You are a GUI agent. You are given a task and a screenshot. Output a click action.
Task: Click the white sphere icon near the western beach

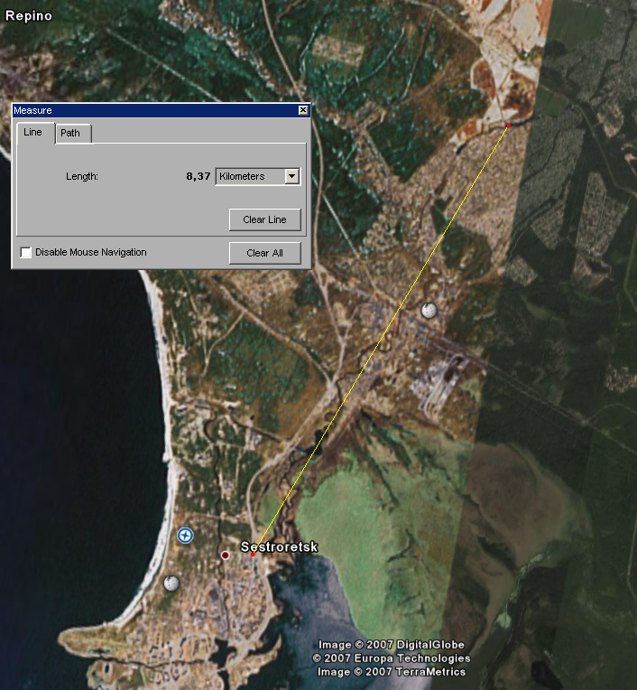coord(171,583)
